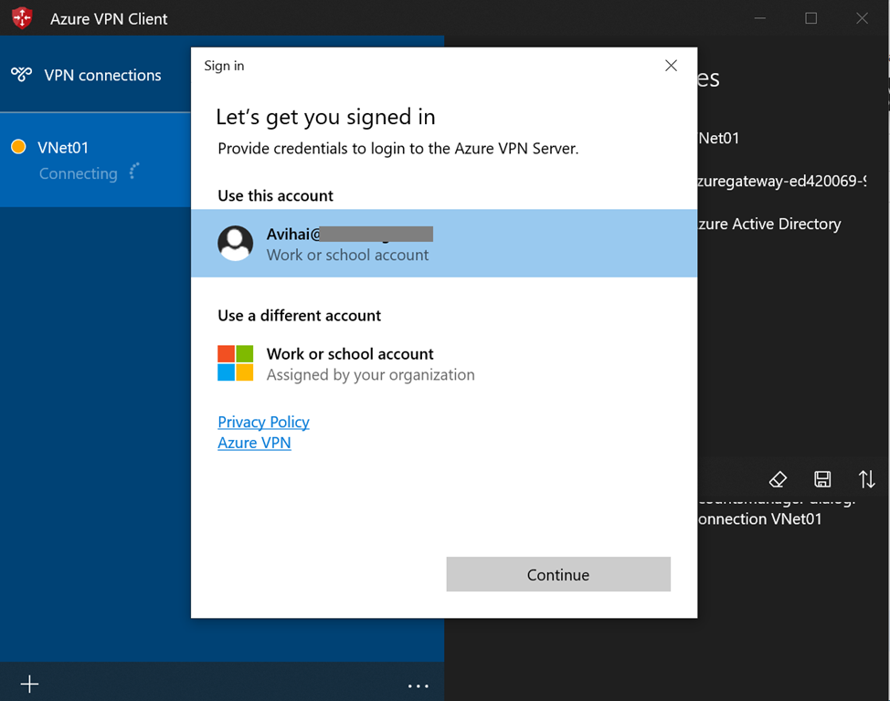
Task: Choose the Avihai work or school account
Action: coord(444,244)
